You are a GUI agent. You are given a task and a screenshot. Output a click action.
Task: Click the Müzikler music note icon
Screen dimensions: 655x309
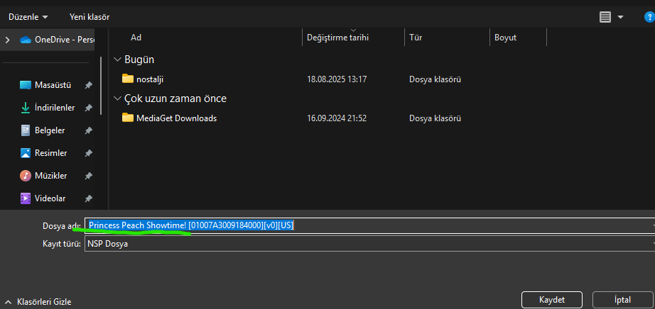26,176
